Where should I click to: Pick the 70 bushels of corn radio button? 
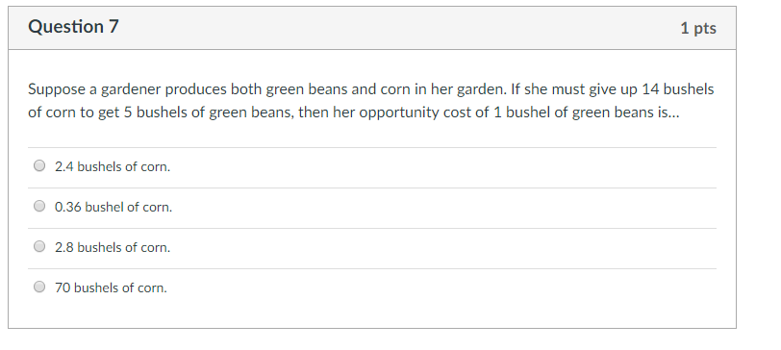[39, 287]
